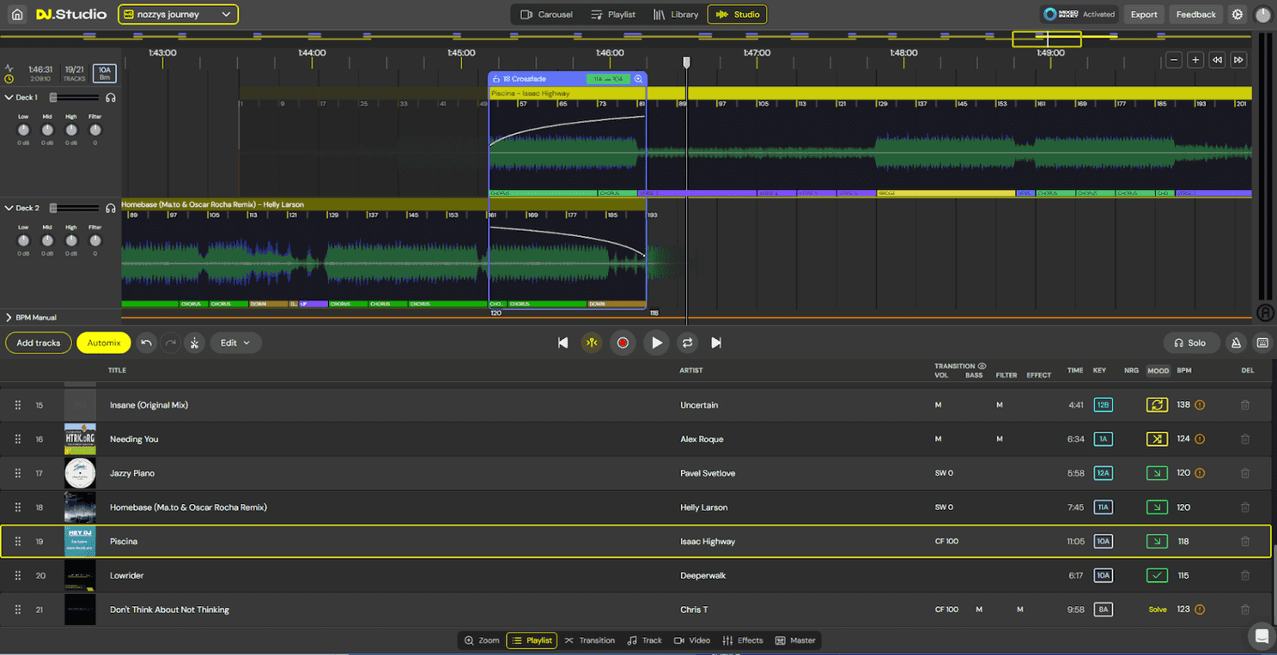The image size is (1277, 655).
Task: Select the scissors cut tool
Action: tap(194, 343)
